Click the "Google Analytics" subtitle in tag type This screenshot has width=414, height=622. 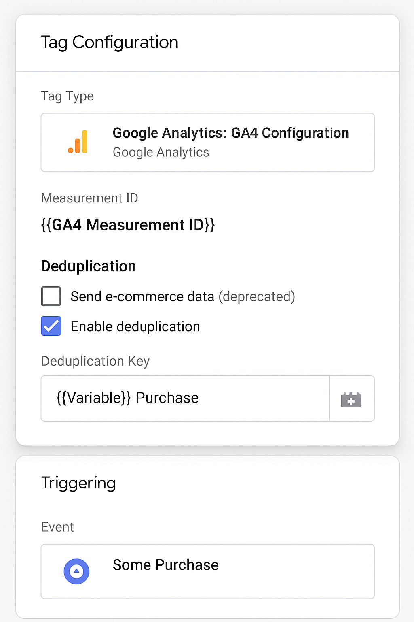coord(161,152)
